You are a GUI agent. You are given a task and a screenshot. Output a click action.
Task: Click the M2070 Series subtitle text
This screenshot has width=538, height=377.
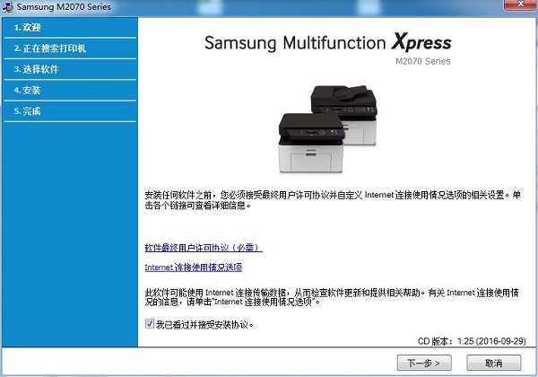tap(422, 61)
